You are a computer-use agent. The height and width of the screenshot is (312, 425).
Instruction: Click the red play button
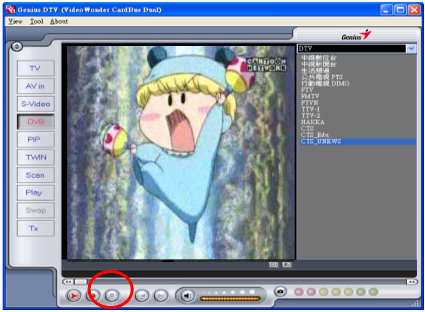(73, 296)
